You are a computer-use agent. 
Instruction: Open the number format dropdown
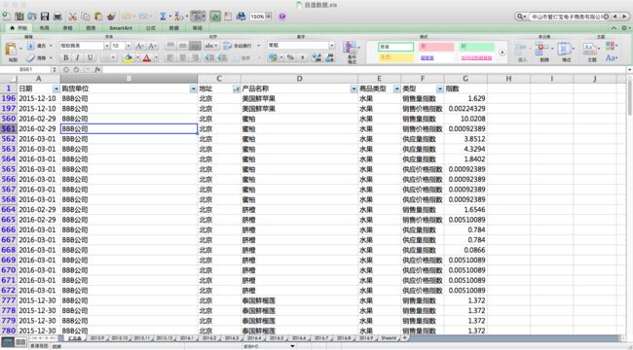[x=332, y=46]
